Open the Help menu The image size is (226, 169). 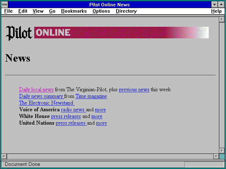pyautogui.click(x=216, y=11)
